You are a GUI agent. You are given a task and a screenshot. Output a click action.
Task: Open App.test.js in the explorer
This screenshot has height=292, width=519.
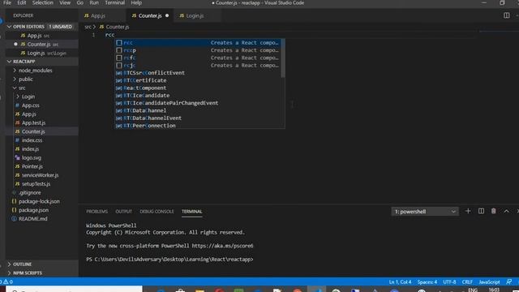[x=41, y=122]
